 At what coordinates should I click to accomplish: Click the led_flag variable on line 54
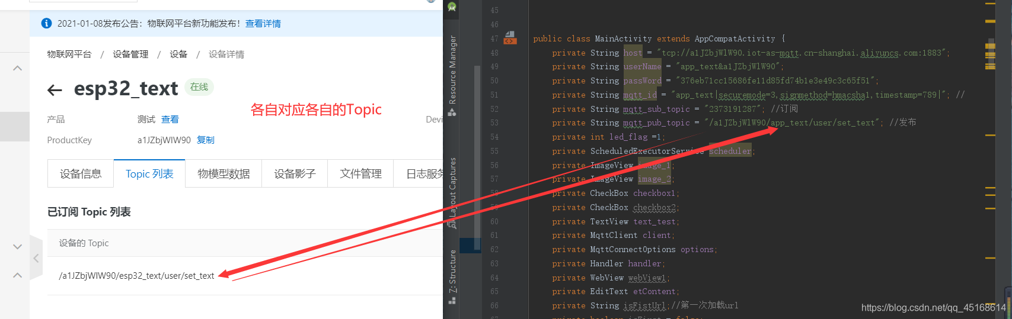629,137
